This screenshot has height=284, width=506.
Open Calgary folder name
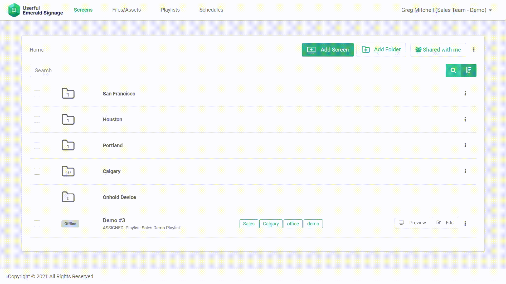tap(111, 171)
